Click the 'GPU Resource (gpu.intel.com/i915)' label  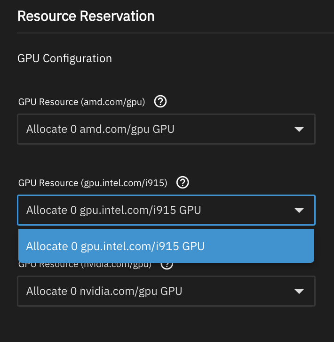coord(93,183)
